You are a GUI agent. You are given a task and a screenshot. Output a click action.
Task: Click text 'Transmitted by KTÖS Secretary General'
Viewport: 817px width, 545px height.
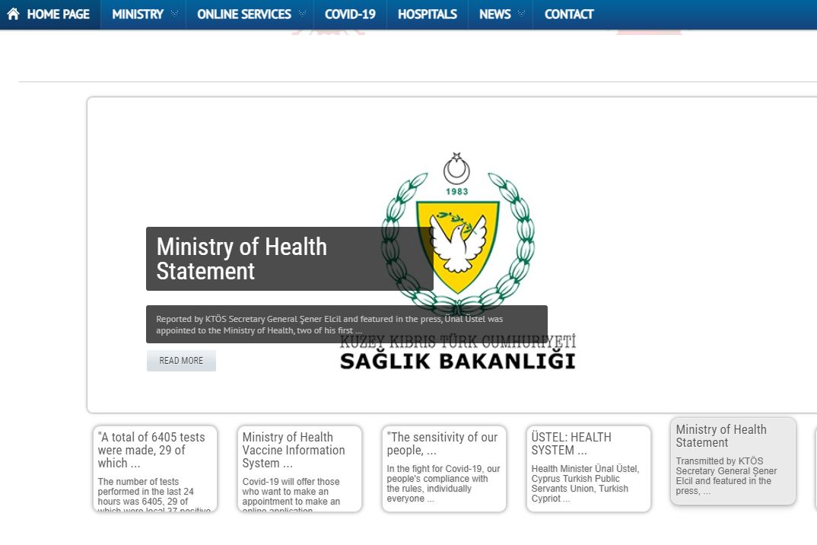tap(726, 476)
